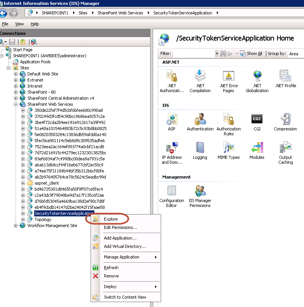
Task: Open the Output Caching feature
Action: coord(285,153)
